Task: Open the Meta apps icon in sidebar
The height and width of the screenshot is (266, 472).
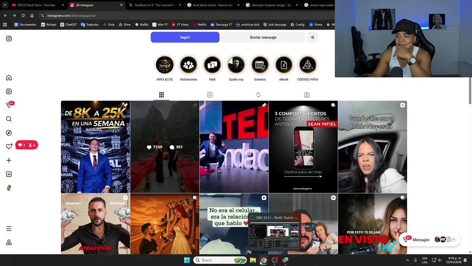Action: [9, 243]
